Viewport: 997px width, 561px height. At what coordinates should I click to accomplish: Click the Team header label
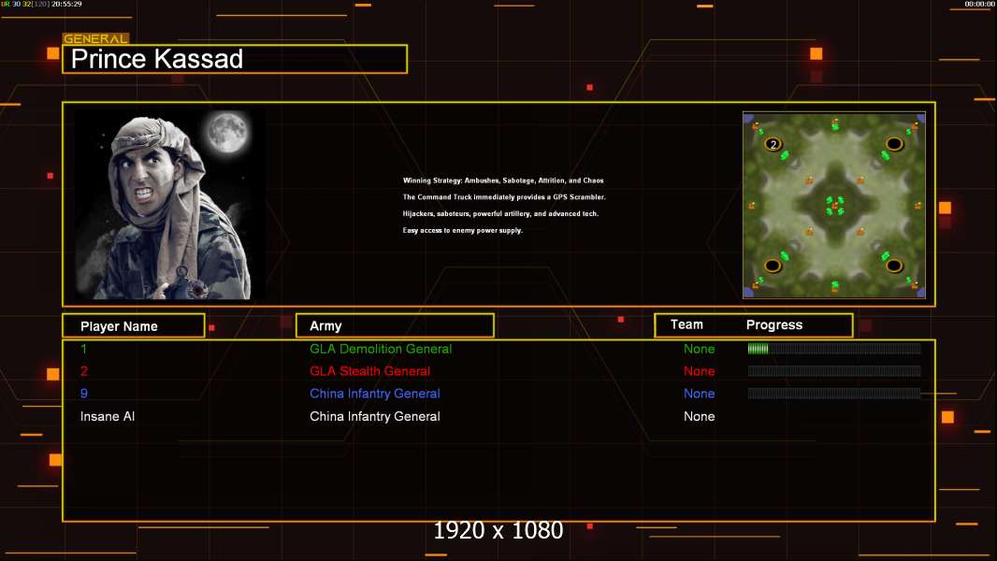pyautogui.click(x=686, y=324)
